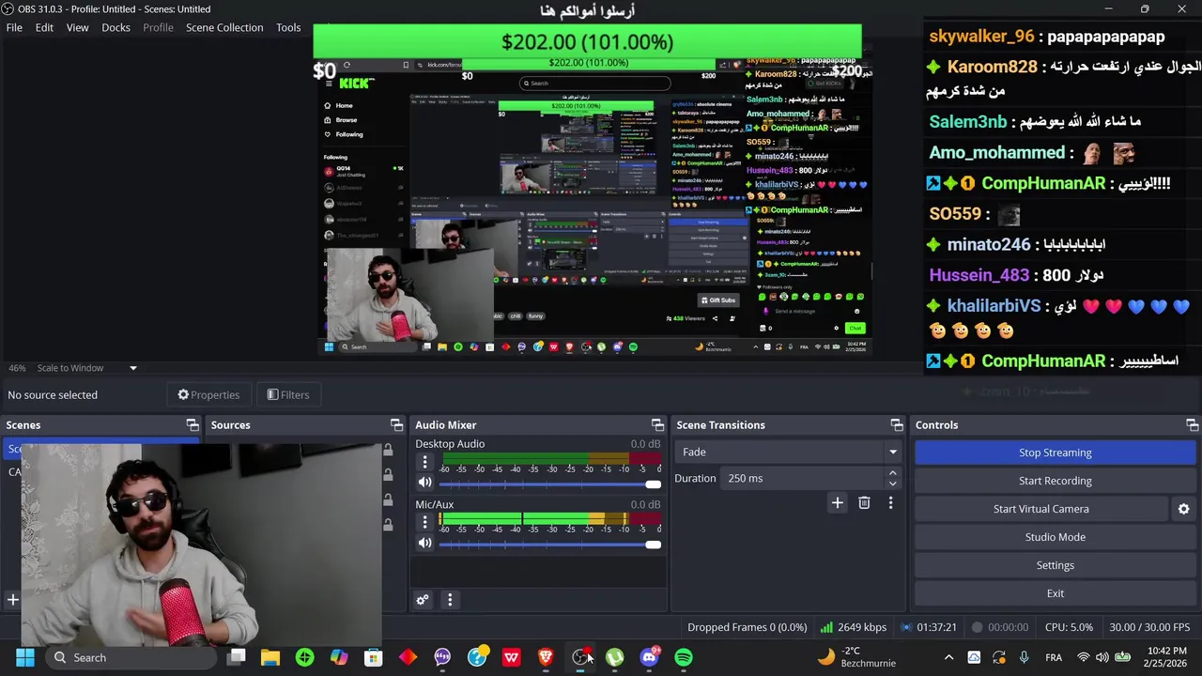
Task: Open the FRA language switcher
Action: click(x=1054, y=657)
